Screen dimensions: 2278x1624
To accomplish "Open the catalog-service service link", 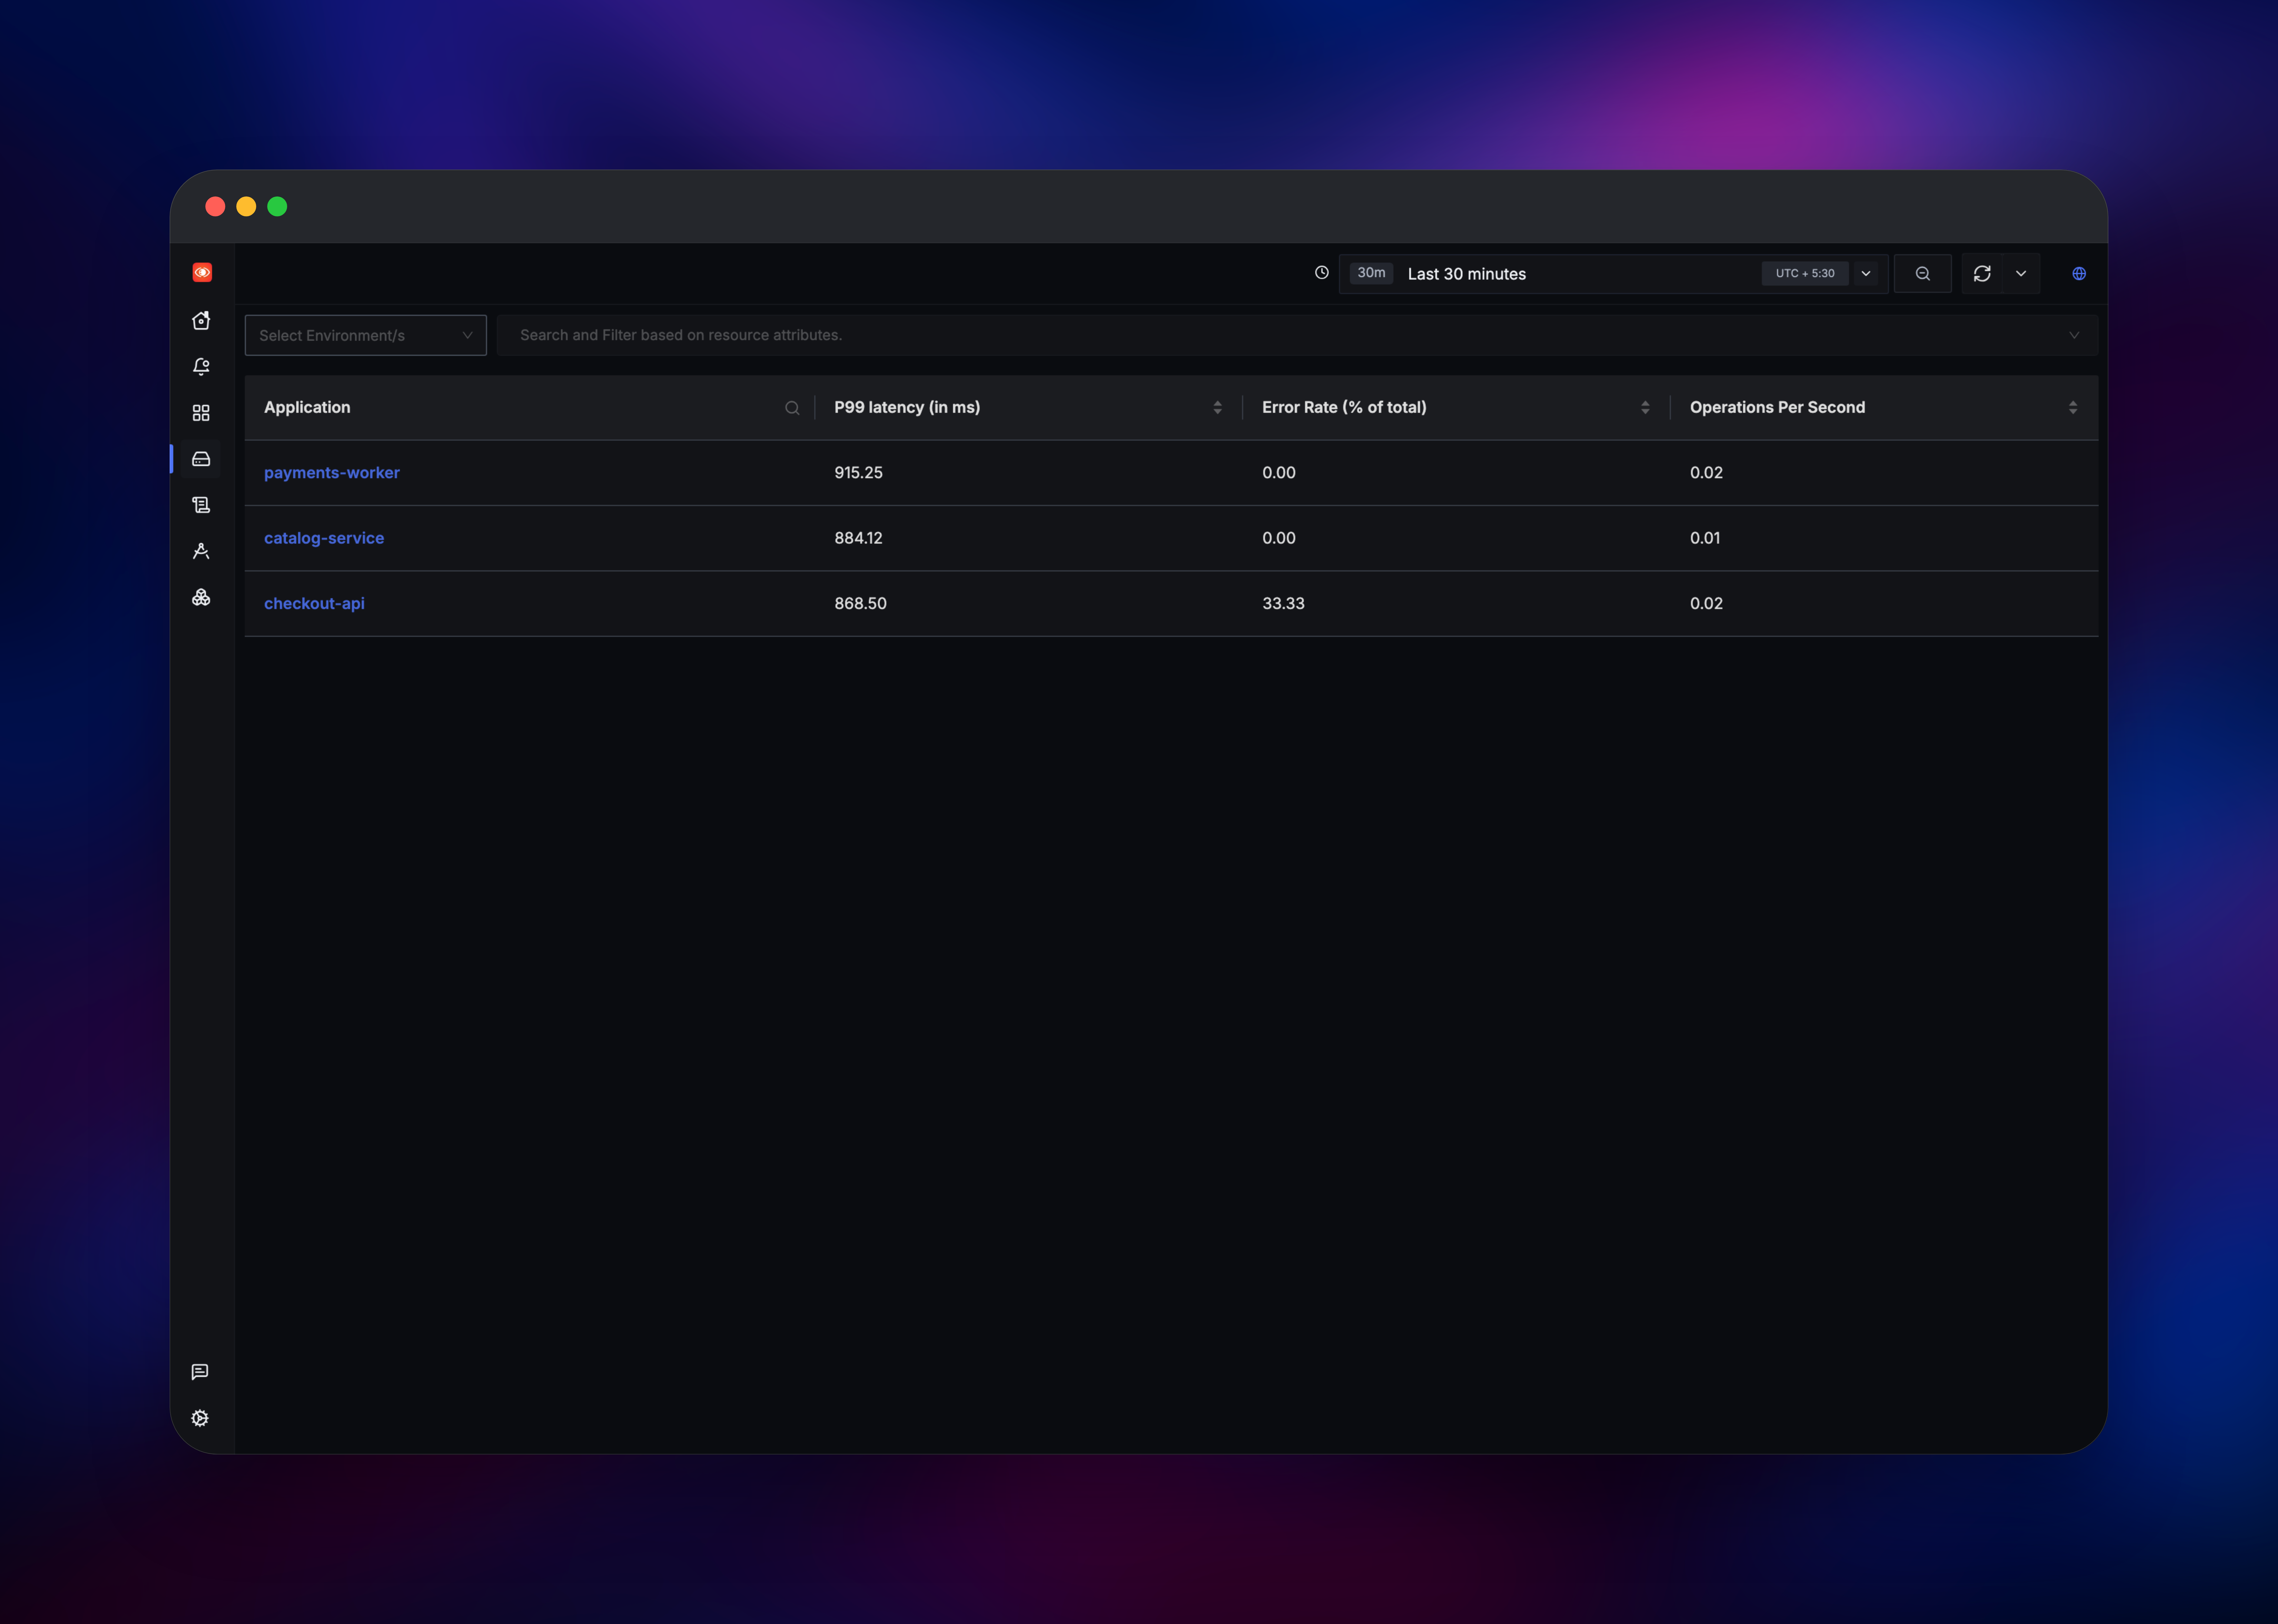I will point(324,538).
